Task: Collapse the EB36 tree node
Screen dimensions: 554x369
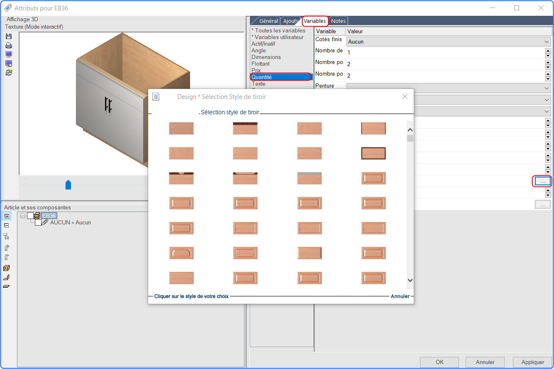Action: [22, 216]
